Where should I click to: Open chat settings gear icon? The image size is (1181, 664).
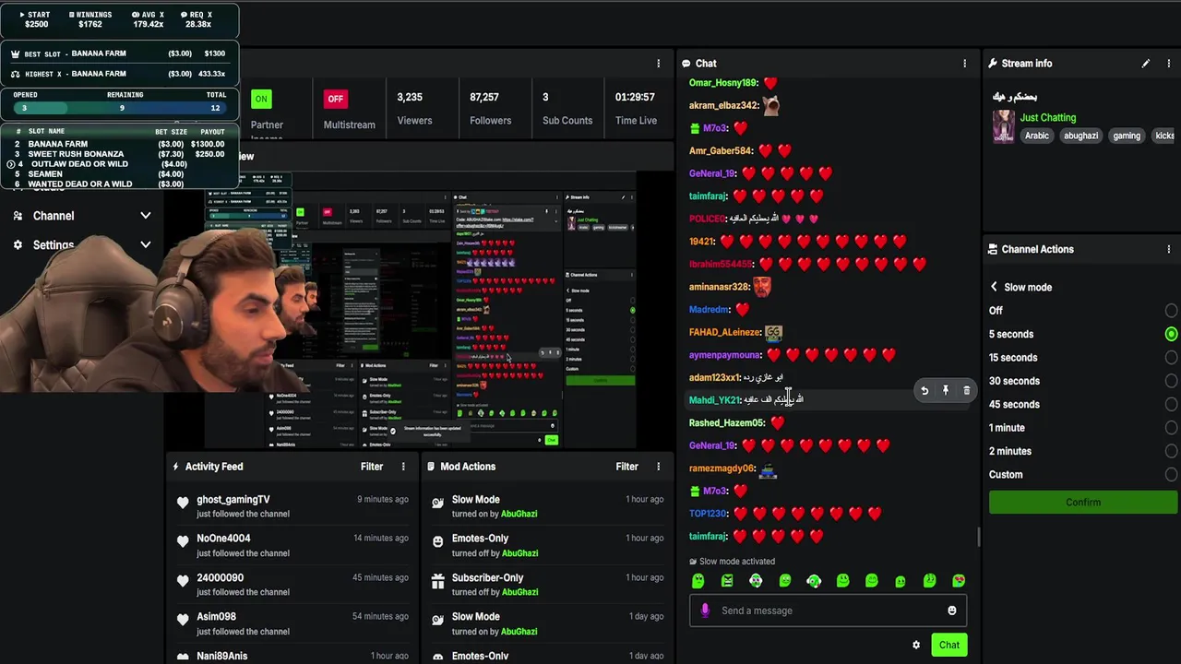916,645
